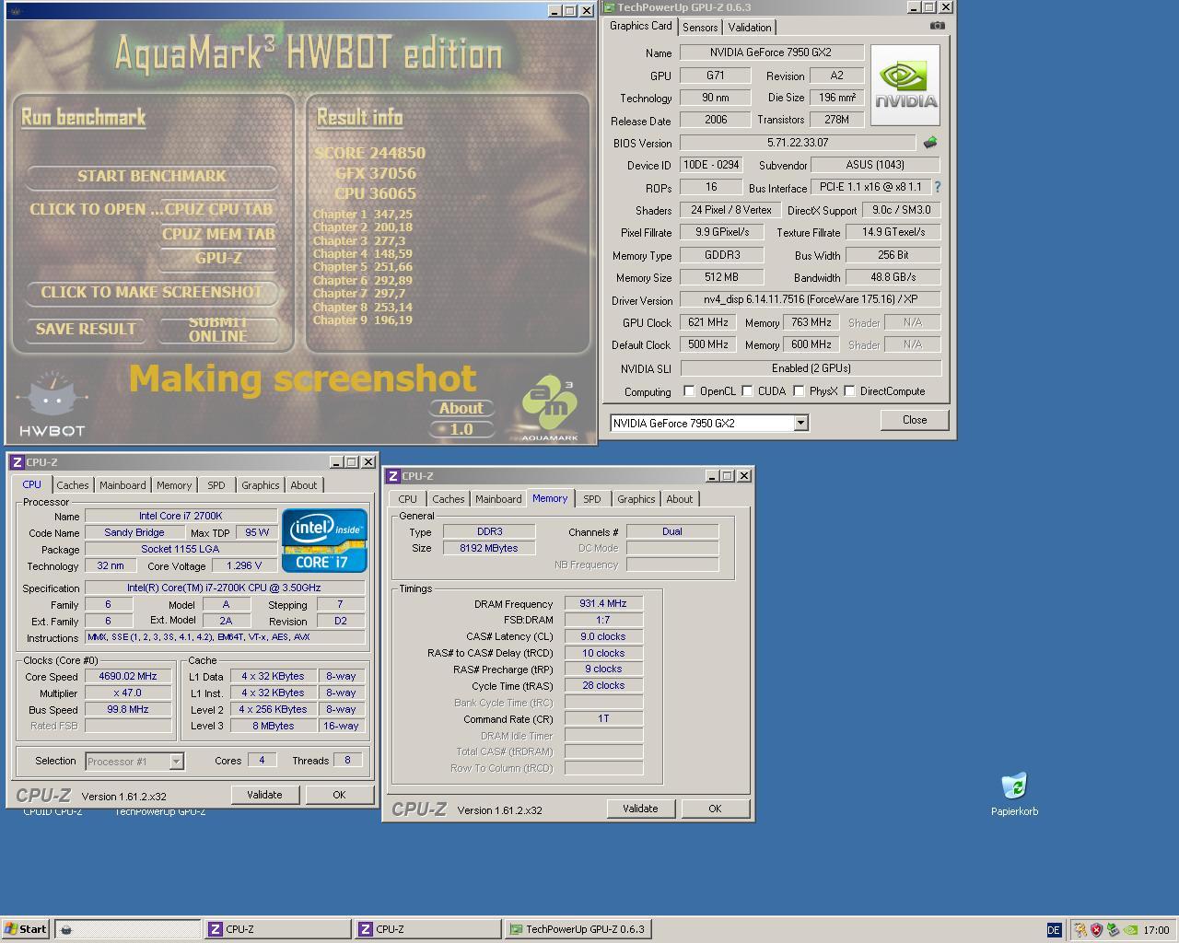Switch to the Sensors tab in GPU-Z
The width and height of the screenshot is (1179, 943).
coord(700,28)
